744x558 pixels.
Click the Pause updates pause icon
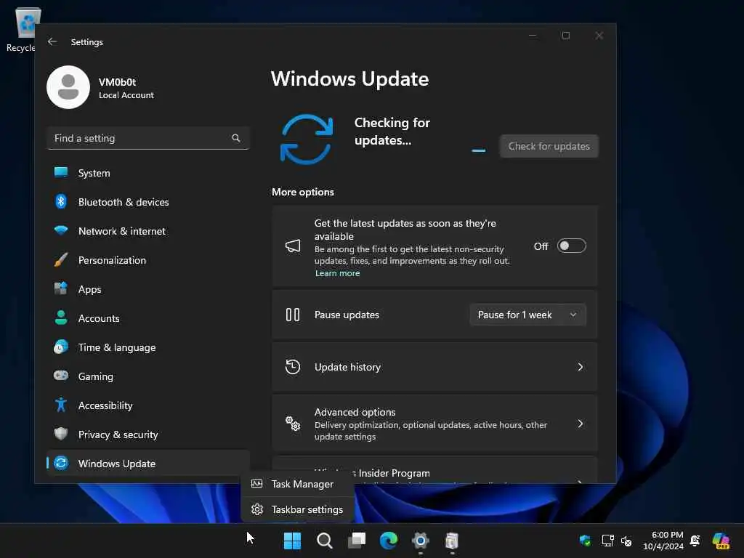292,315
